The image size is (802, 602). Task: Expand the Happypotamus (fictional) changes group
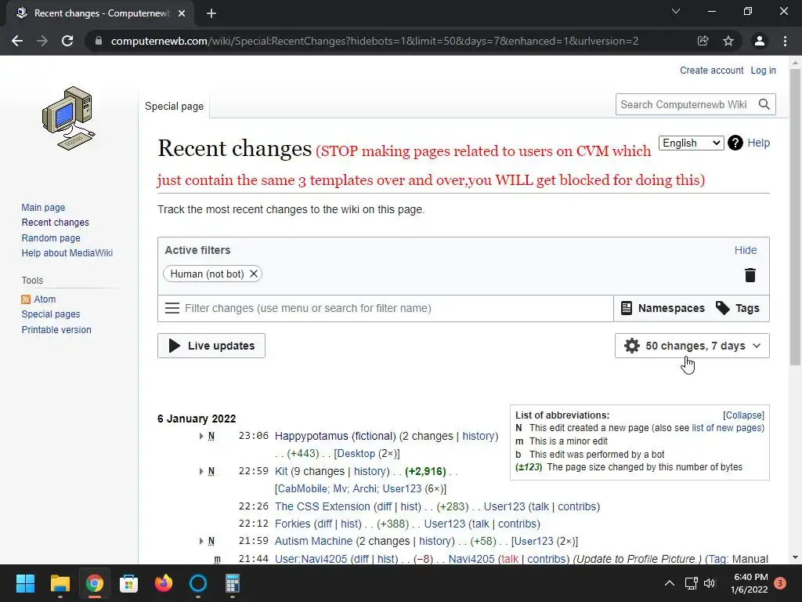point(201,436)
